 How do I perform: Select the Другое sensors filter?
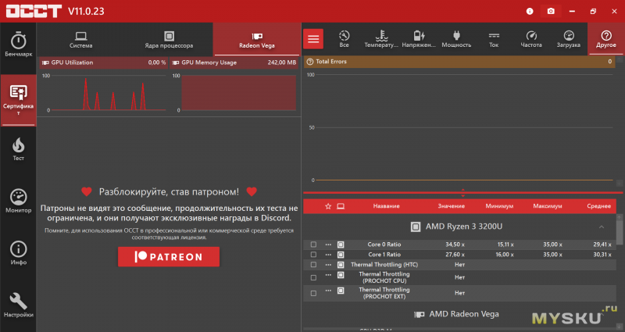606,39
